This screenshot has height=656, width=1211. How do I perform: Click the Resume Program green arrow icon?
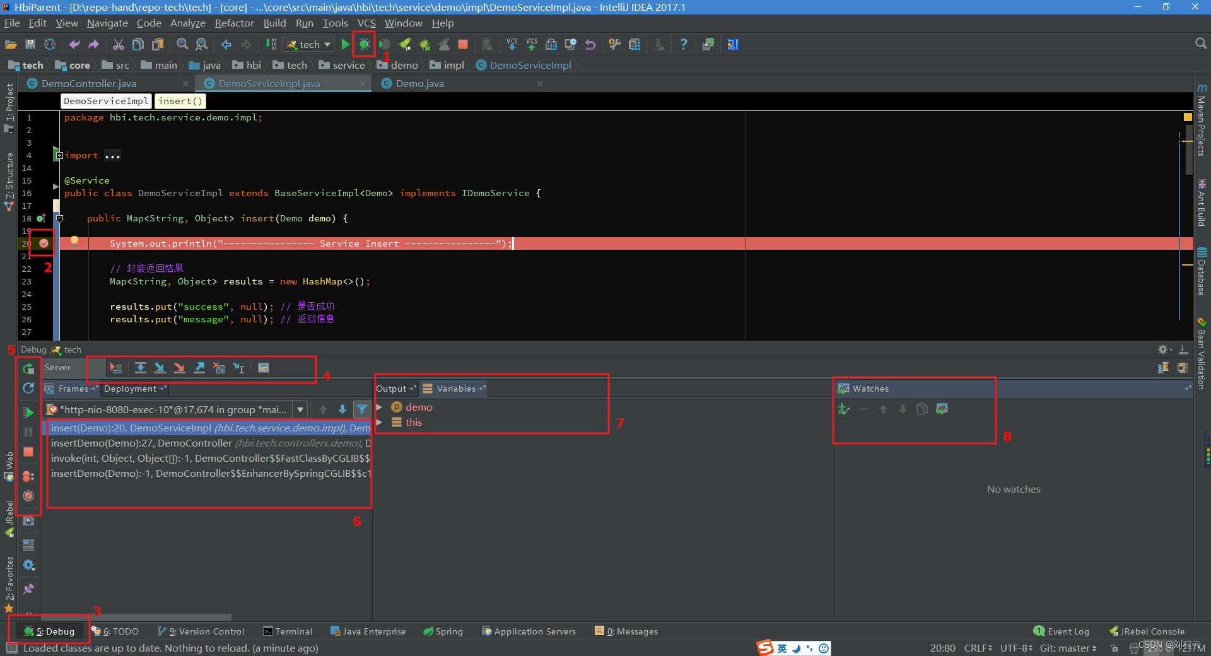28,413
